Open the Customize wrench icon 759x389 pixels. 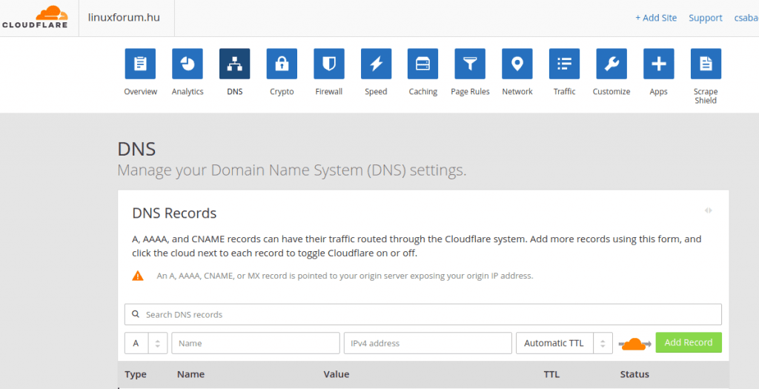611,64
